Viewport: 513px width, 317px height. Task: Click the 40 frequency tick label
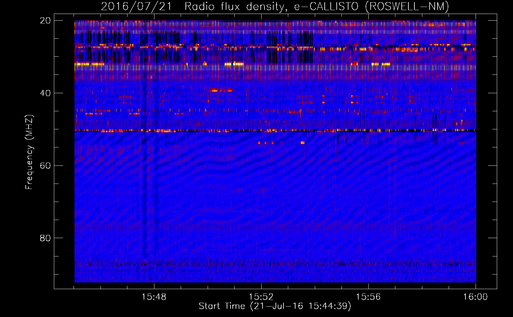[45, 93]
